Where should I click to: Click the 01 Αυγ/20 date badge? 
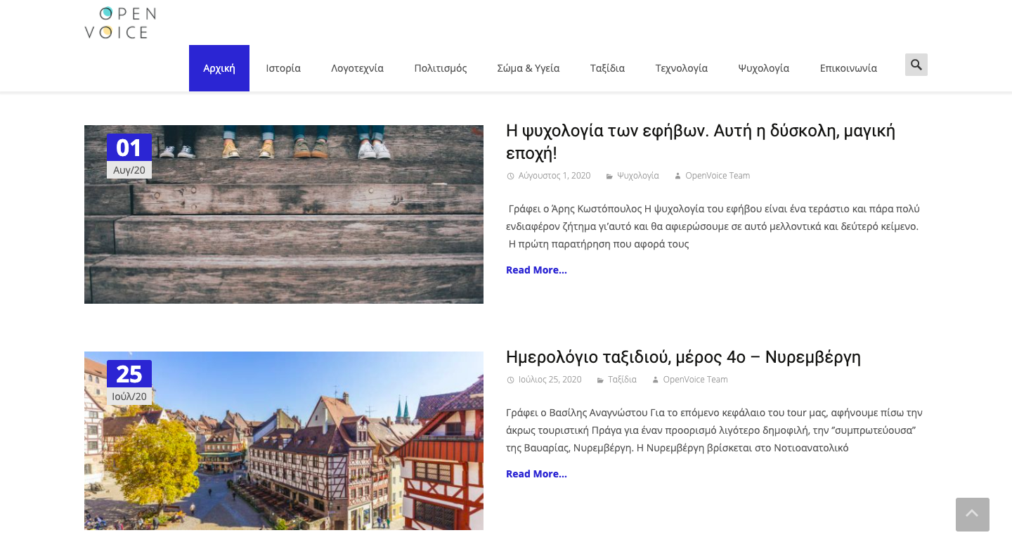tap(129, 156)
